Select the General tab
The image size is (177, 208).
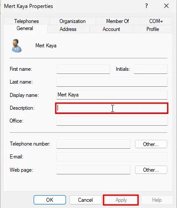point(25,28)
